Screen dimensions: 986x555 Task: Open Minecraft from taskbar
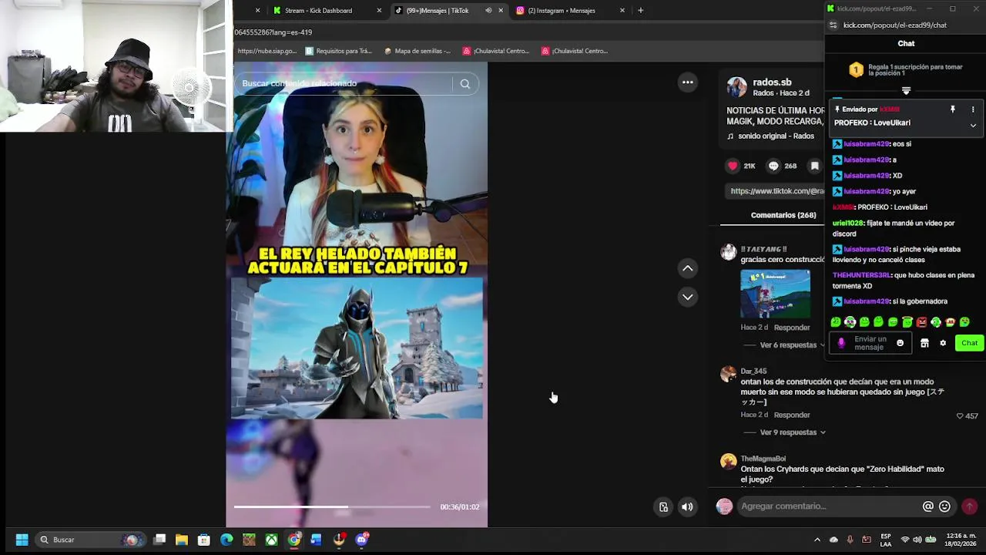(x=249, y=540)
